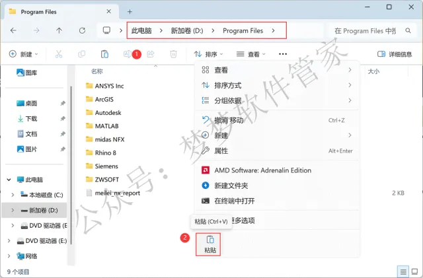The image size is (423, 278).
Task: Click the monitor icon in the address bar
Action: coord(106,30)
